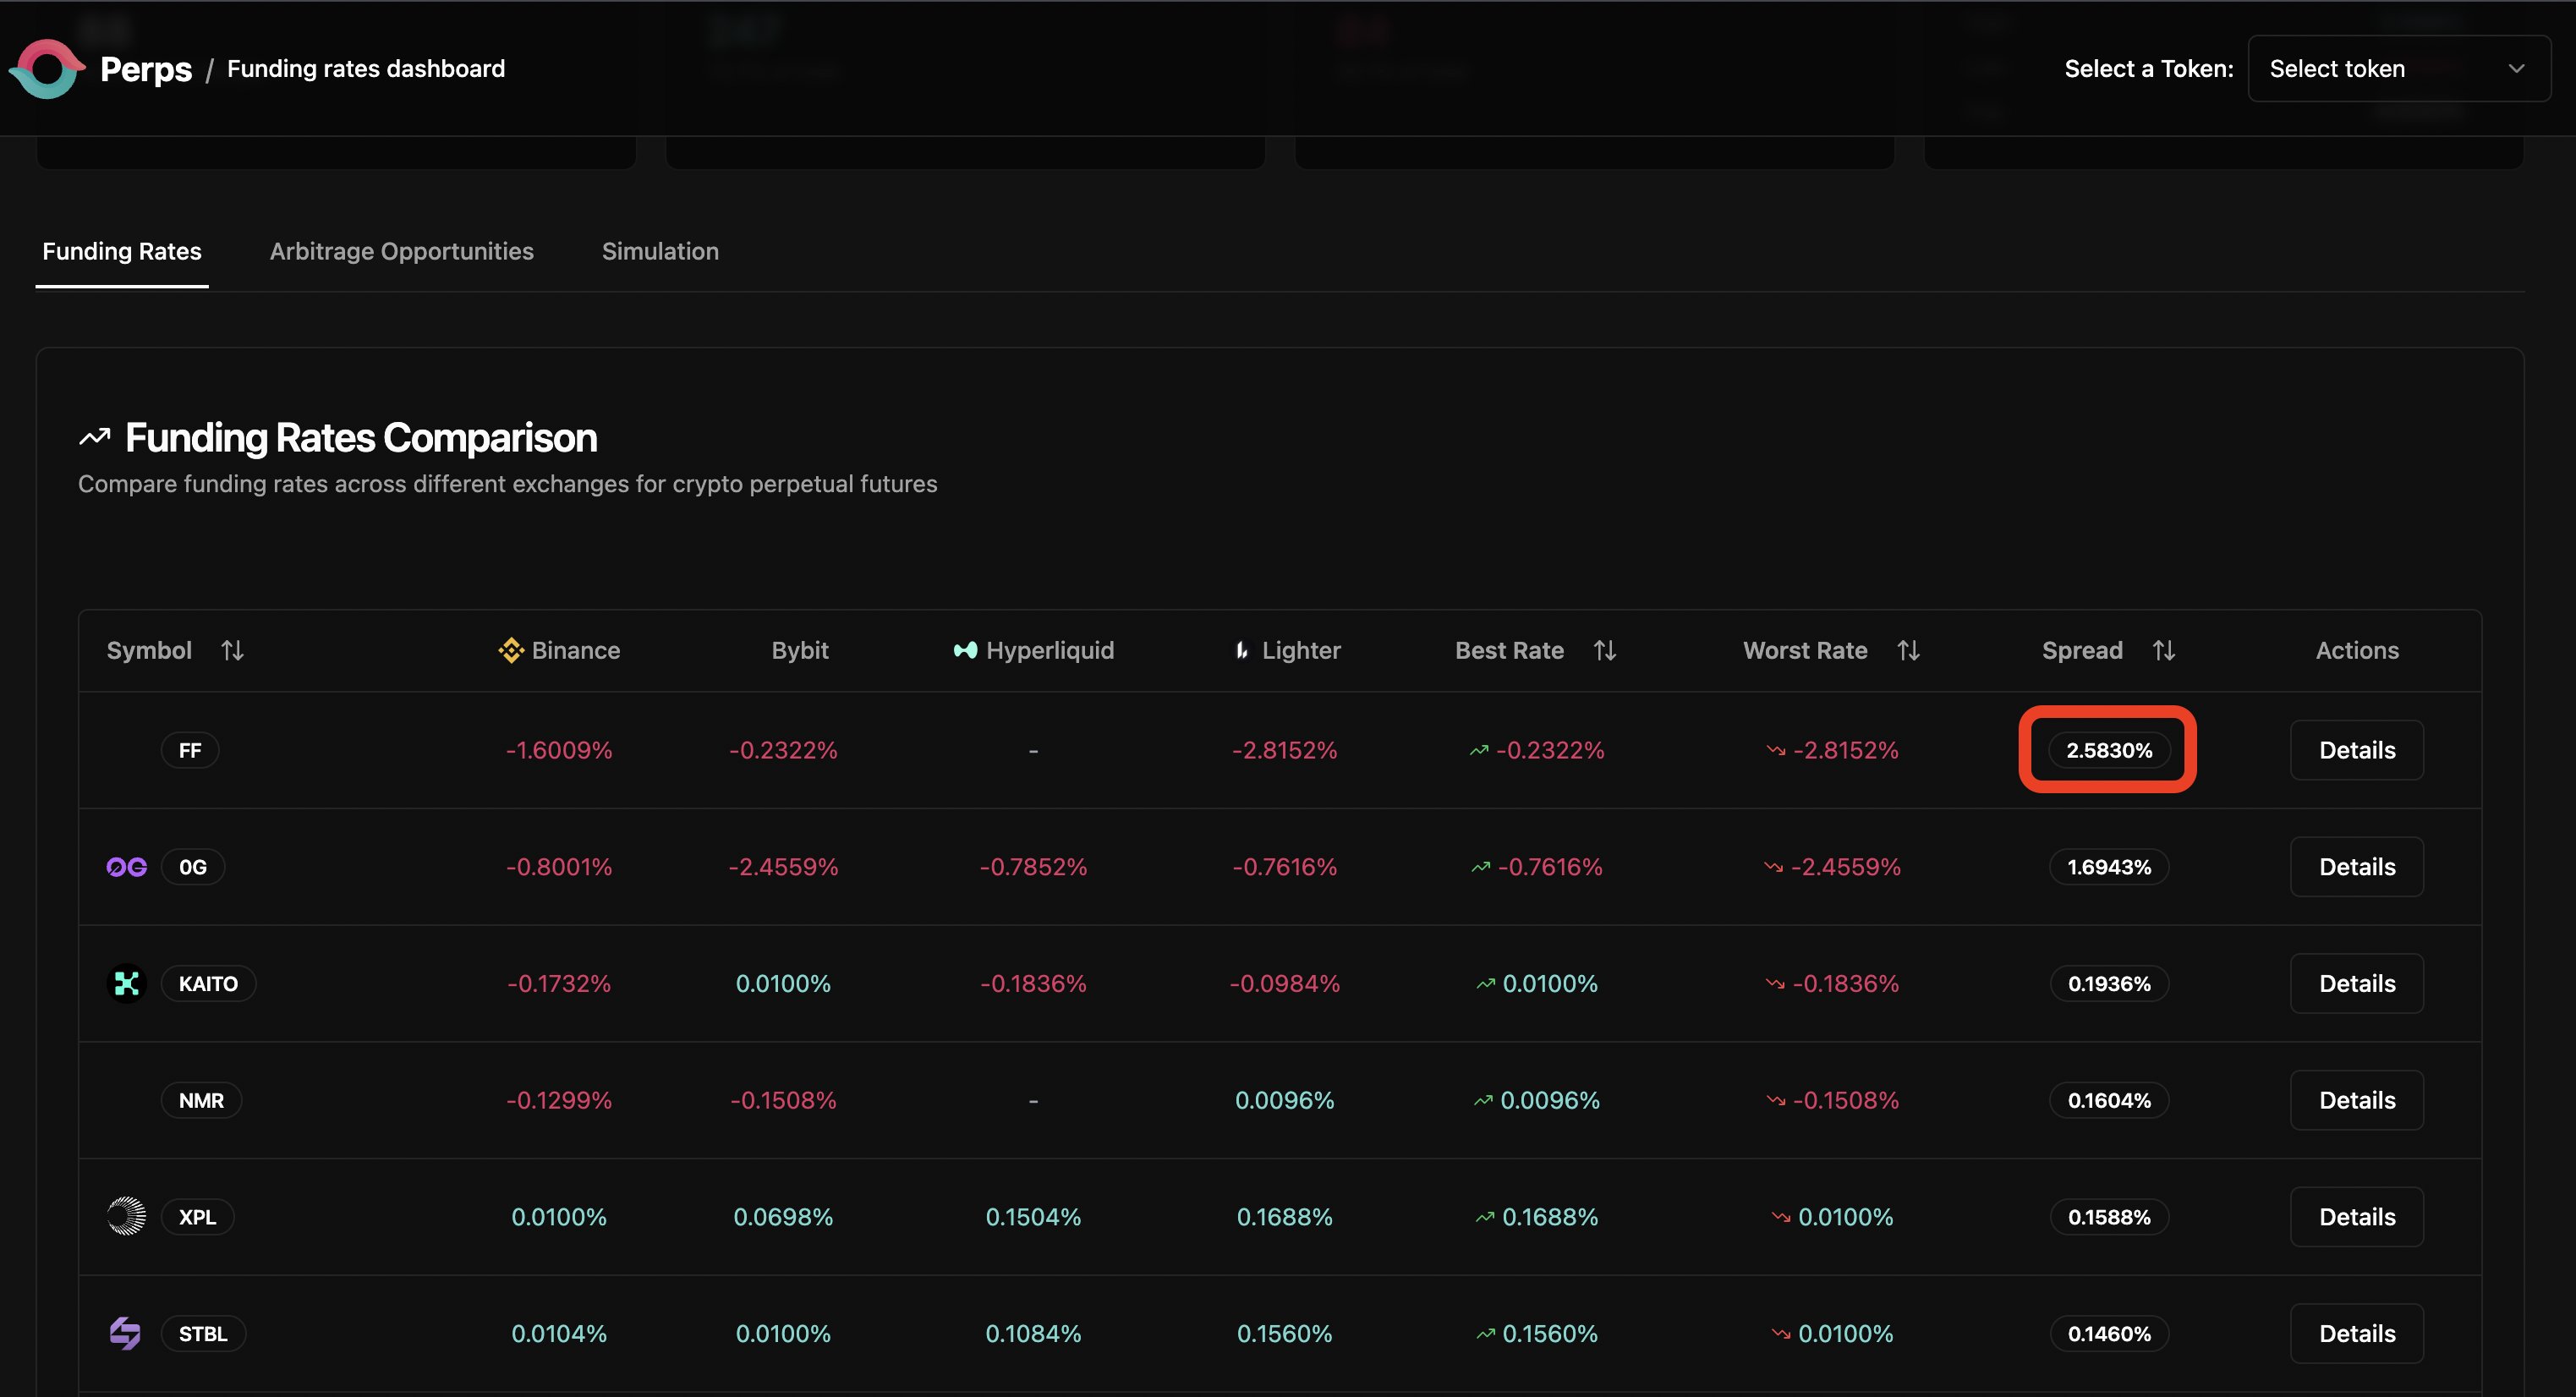
Task: Toggle sort order on the Spread column
Action: click(2163, 650)
